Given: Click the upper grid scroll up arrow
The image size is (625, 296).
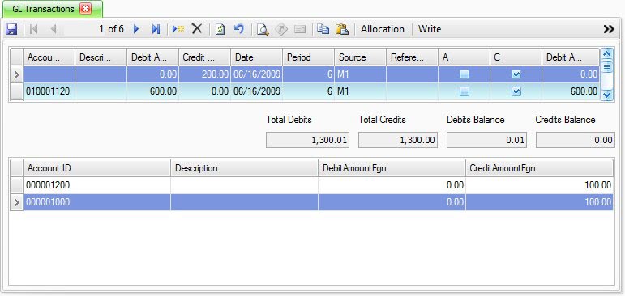Looking at the screenshot, I should [x=606, y=53].
